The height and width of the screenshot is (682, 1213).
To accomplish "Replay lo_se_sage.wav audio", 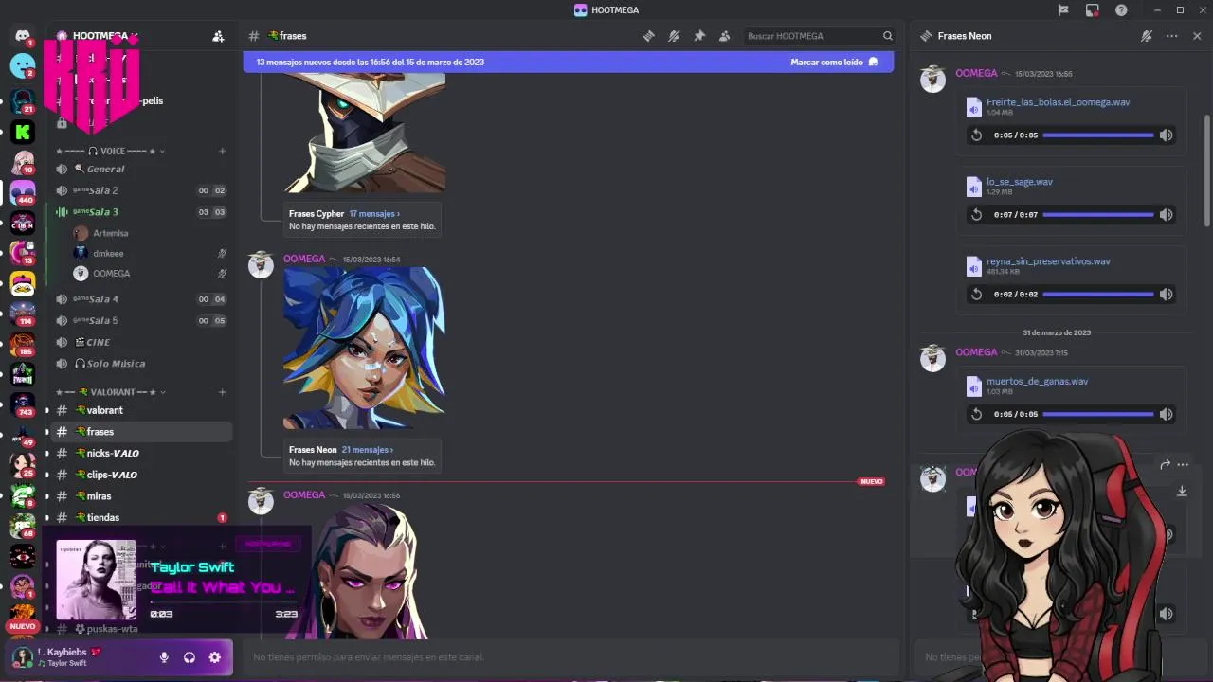I will [976, 215].
